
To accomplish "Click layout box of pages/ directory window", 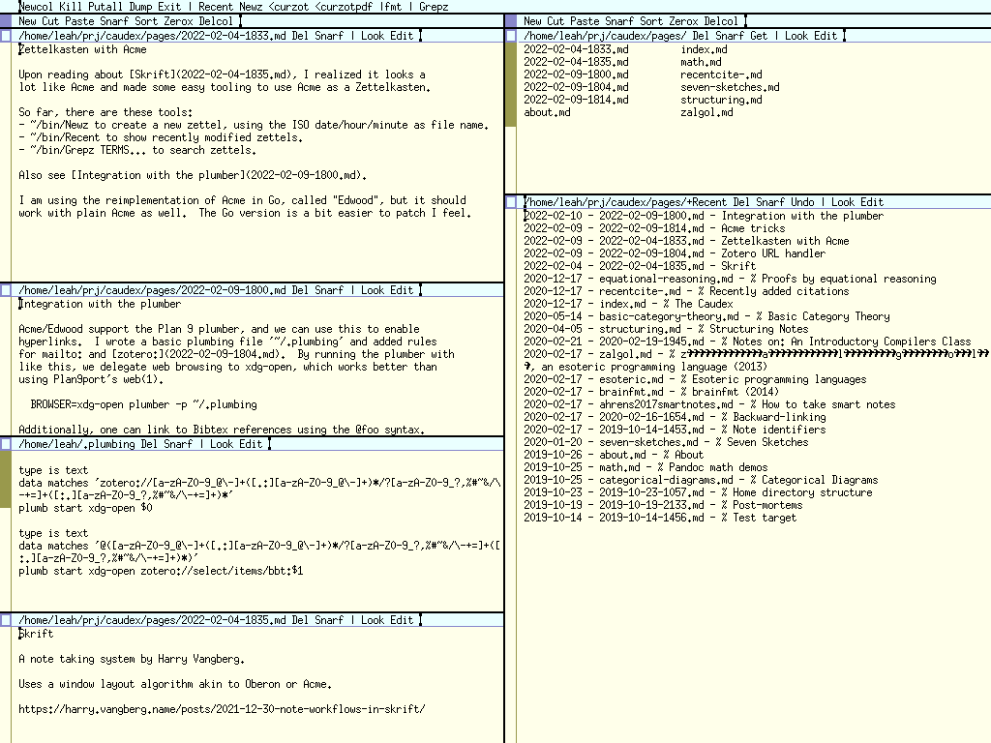I will (511, 36).
